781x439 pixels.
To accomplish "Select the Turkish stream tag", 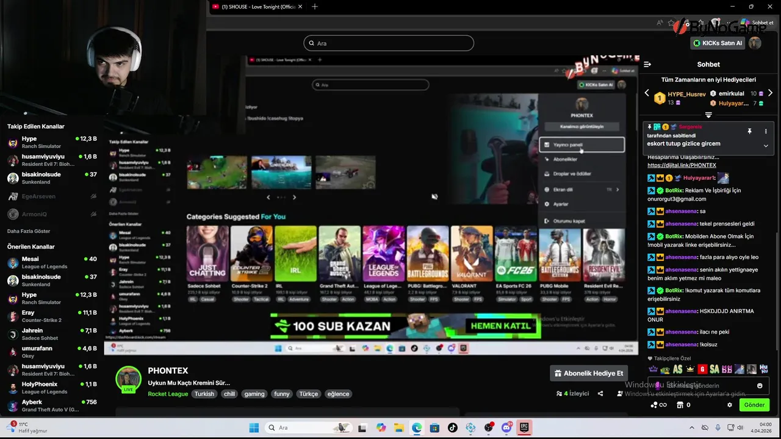I will point(204,394).
